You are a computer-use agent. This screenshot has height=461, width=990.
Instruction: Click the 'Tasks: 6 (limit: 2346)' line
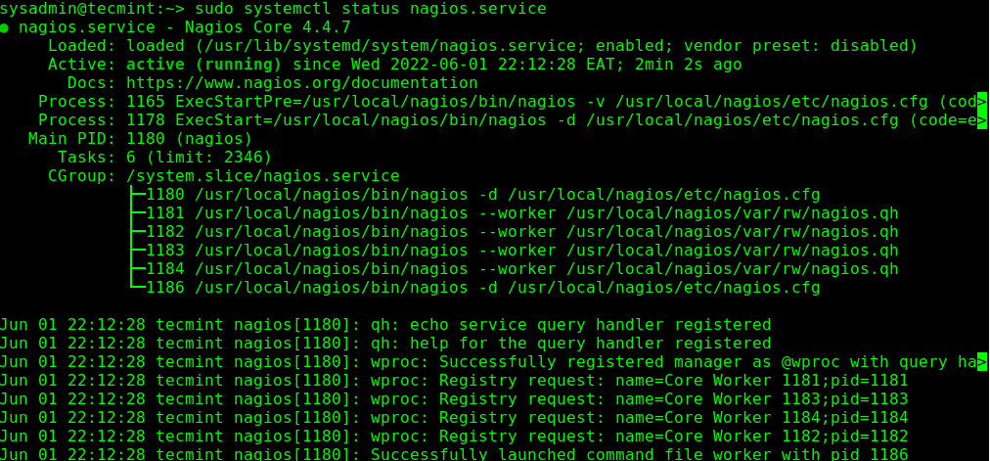[164, 158]
